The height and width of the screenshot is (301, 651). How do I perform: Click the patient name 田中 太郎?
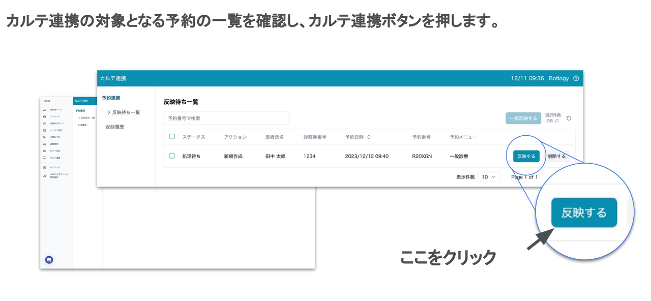276,156
